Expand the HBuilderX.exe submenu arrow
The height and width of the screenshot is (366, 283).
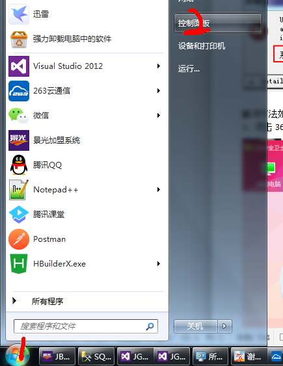(x=159, y=264)
